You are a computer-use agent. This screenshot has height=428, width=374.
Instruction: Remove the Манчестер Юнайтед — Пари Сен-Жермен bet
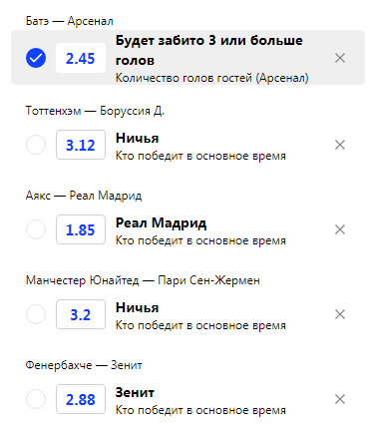tap(340, 314)
